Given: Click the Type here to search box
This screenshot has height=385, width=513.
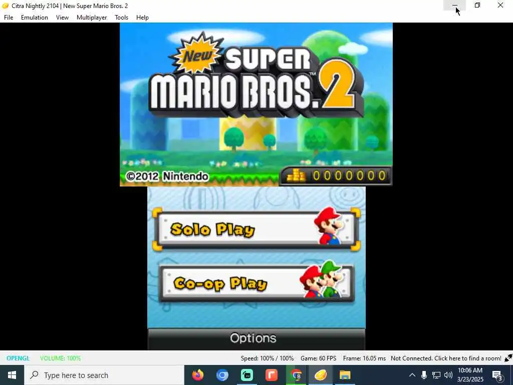Looking at the screenshot, I should [x=104, y=375].
